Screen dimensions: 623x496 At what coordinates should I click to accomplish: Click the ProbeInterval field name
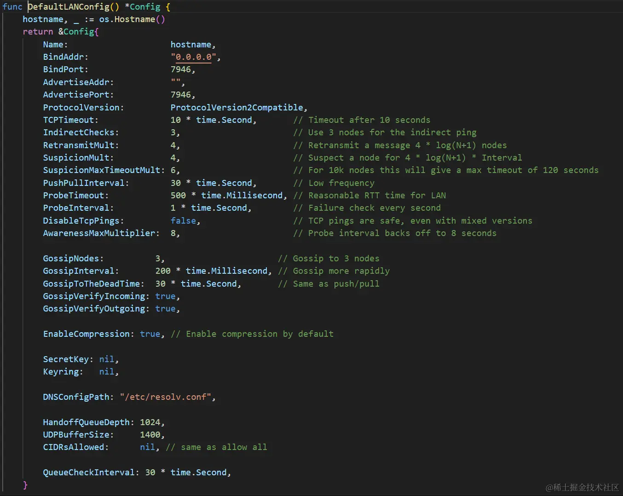76,208
